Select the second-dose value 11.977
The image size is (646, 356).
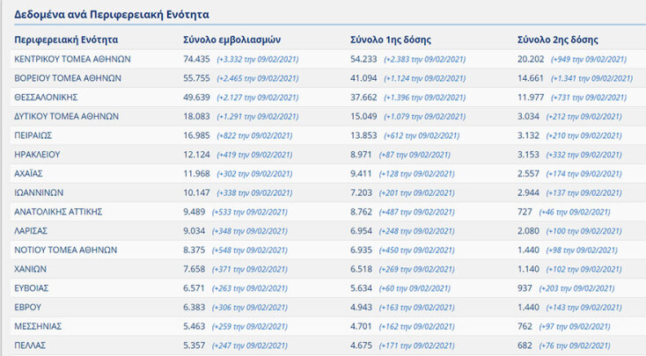(532, 98)
